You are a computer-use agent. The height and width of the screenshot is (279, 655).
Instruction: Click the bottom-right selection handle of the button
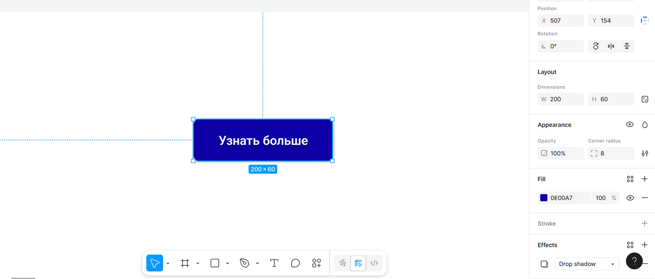click(x=332, y=161)
